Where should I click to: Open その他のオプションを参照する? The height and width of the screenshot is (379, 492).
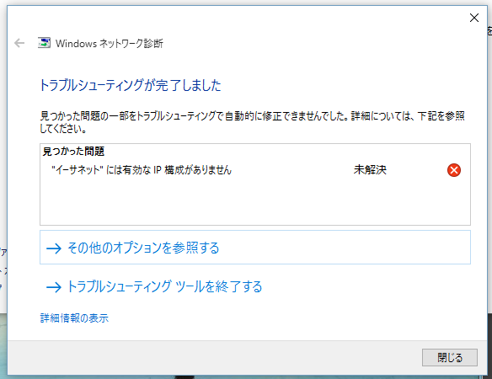pos(255,248)
